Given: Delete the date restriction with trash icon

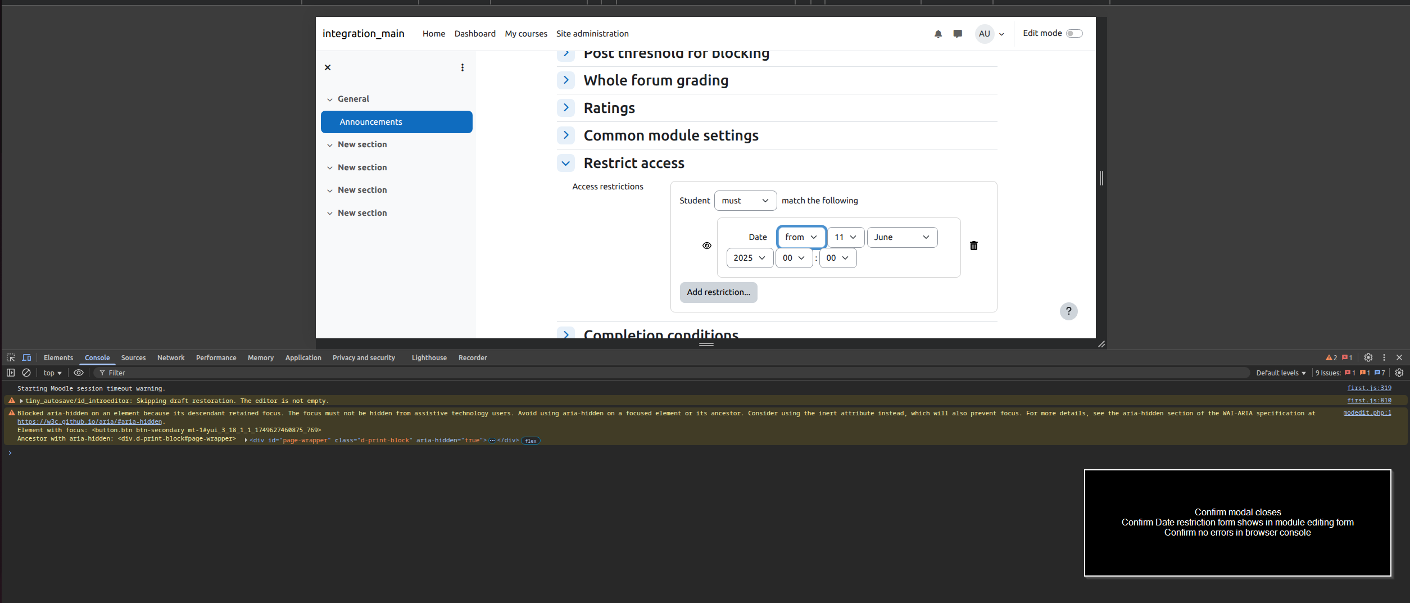Looking at the screenshot, I should click(x=974, y=246).
